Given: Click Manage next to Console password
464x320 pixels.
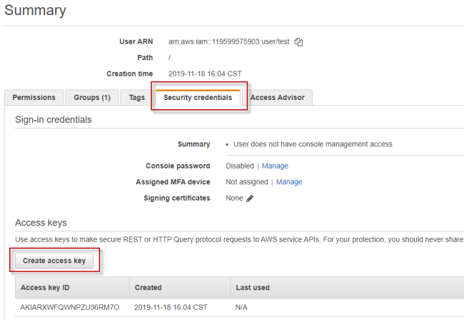Looking at the screenshot, I should [275, 166].
